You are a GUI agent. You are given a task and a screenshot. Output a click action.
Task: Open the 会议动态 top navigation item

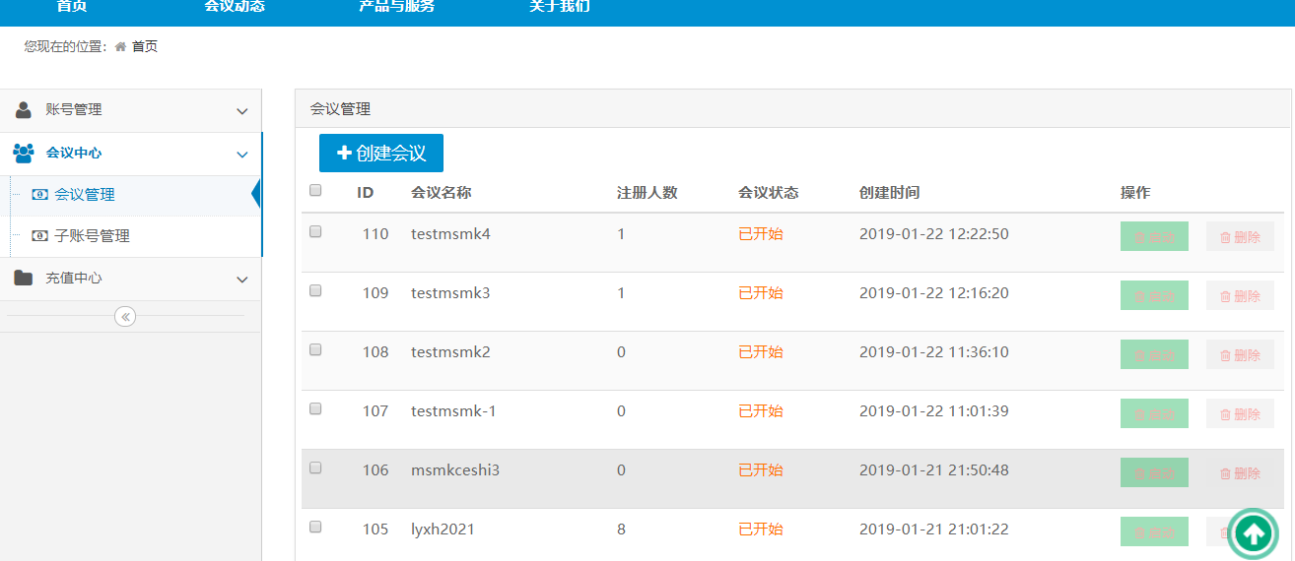point(235,7)
